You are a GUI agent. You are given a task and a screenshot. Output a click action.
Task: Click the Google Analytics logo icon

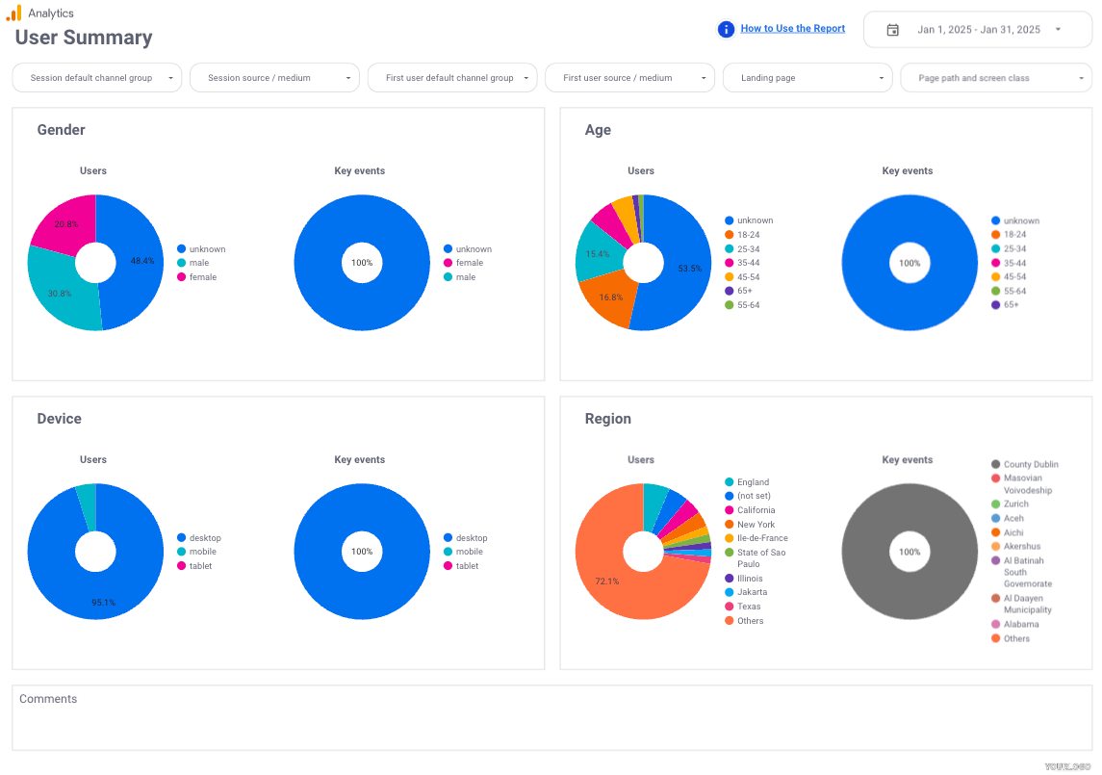(x=13, y=13)
